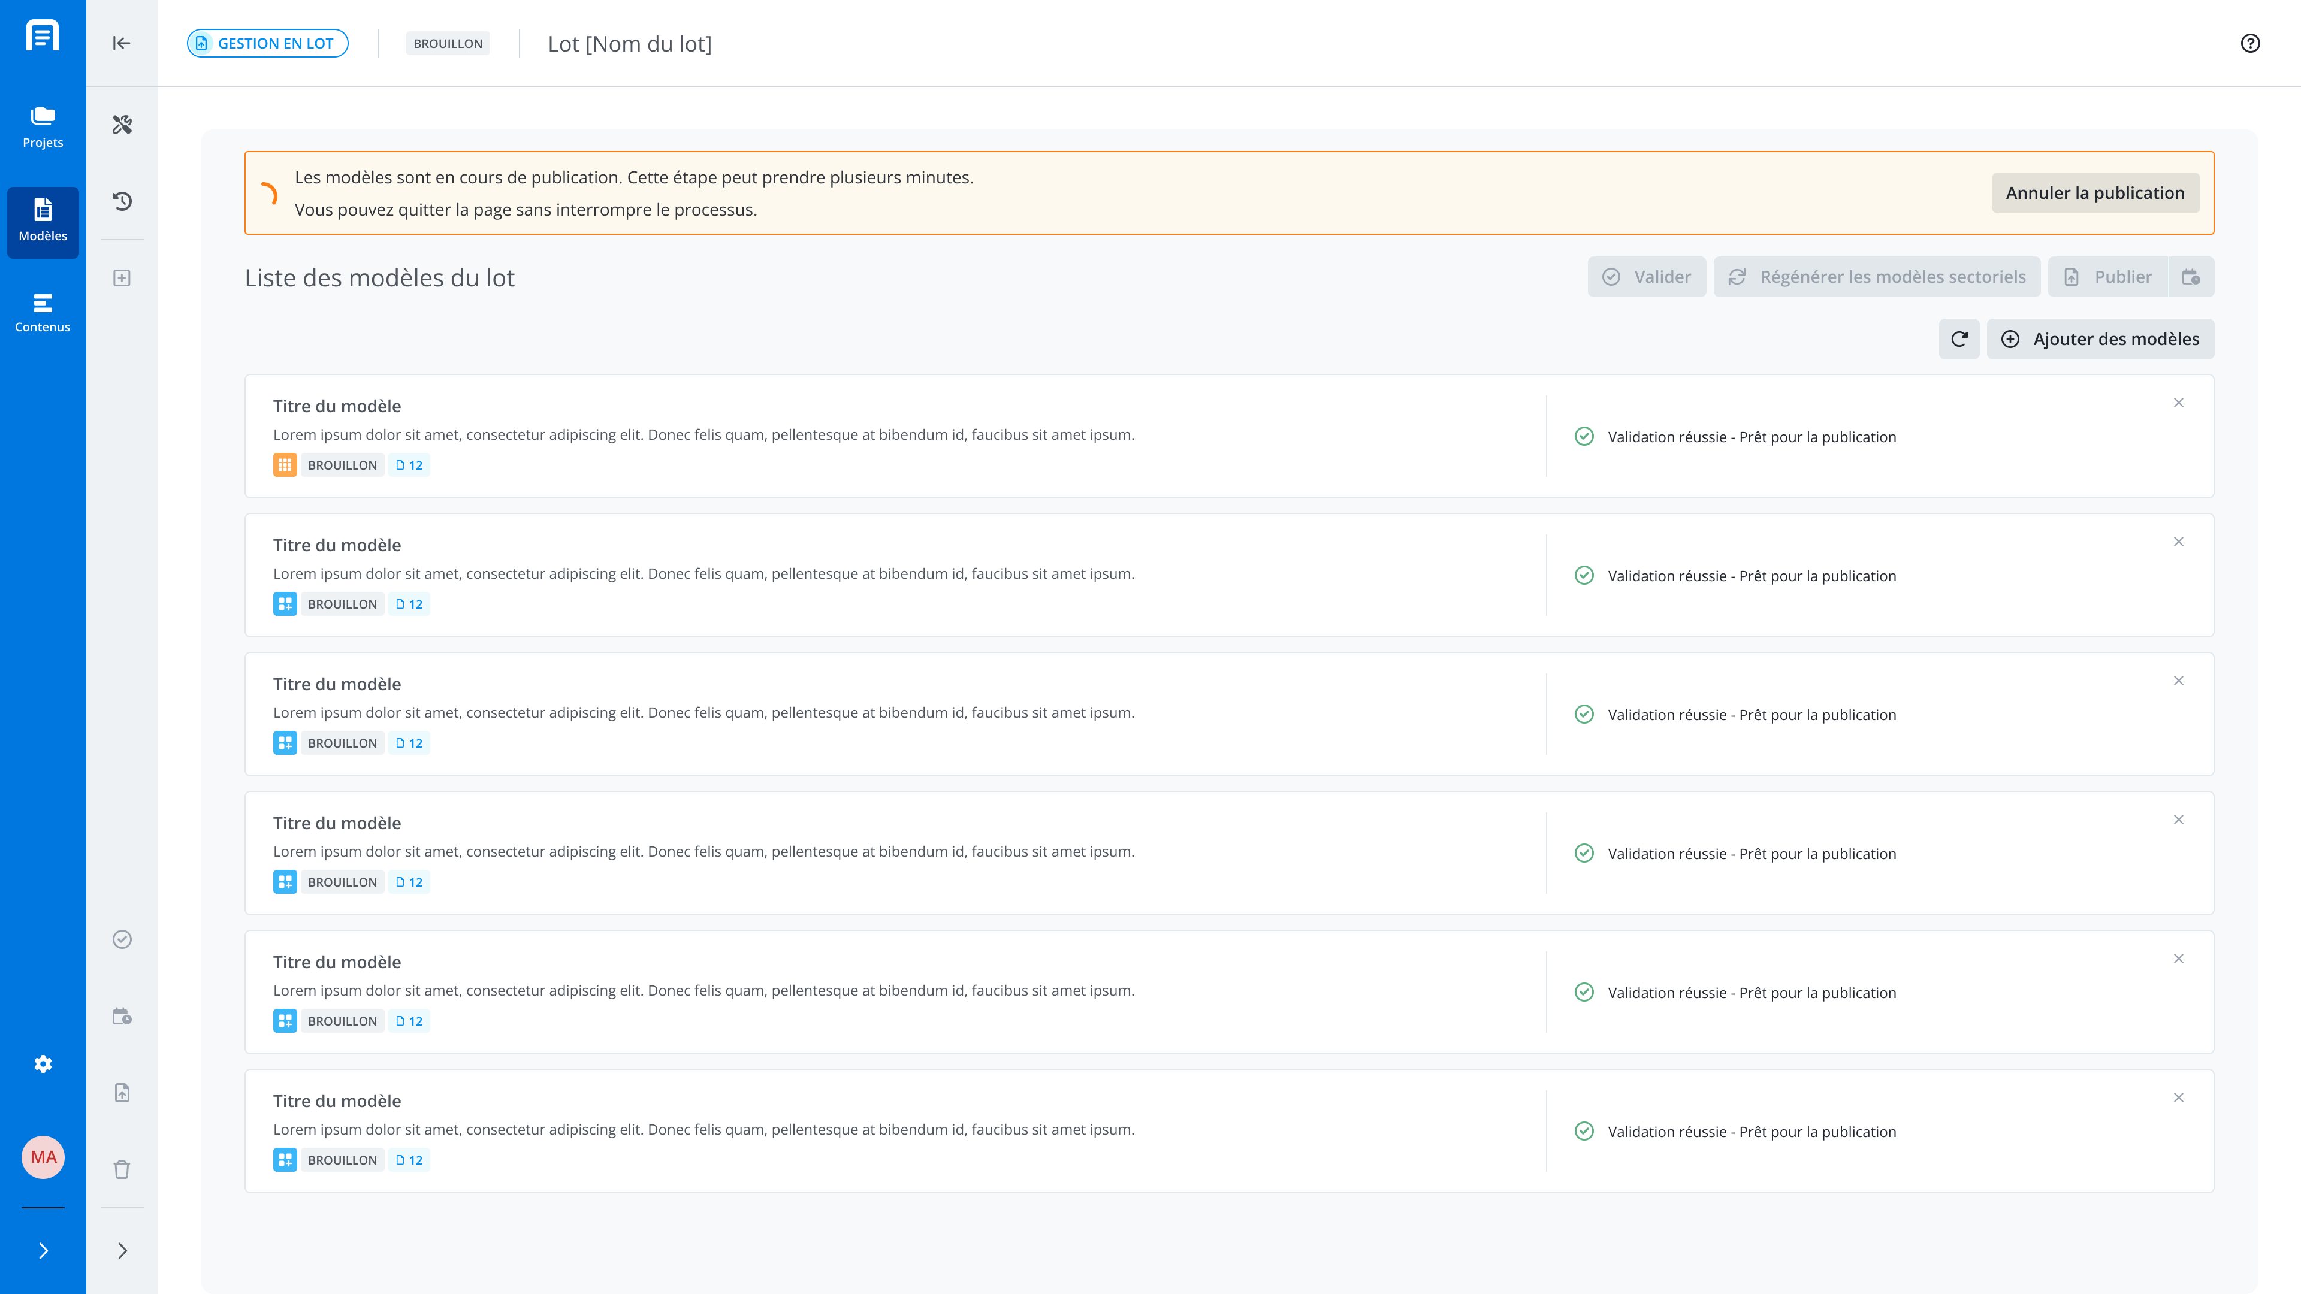This screenshot has height=1294, width=2301.
Task: Open the MA user avatar
Action: coord(43,1157)
